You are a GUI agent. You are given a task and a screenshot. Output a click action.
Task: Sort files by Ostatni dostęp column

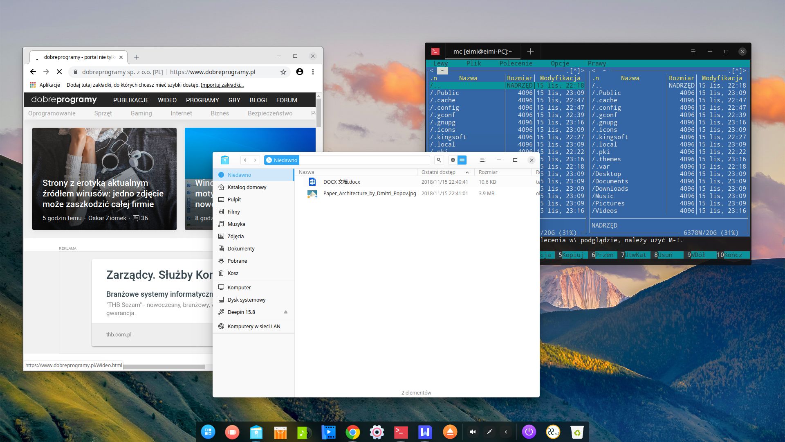click(438, 172)
